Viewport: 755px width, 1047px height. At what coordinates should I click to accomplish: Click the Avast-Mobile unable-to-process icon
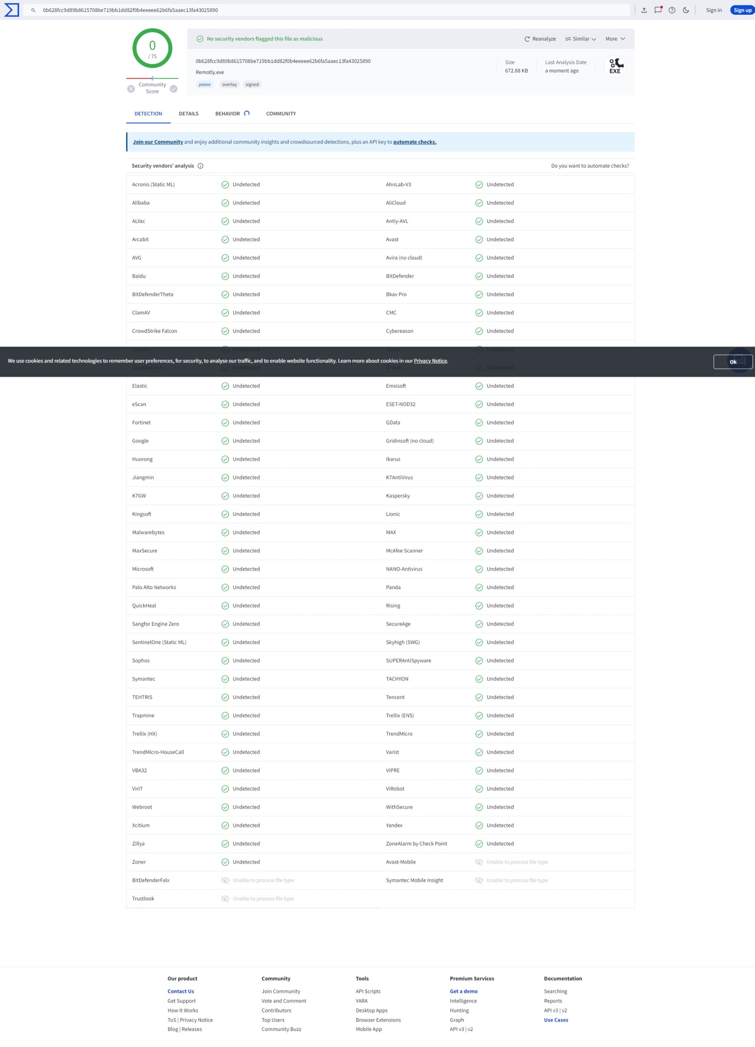point(479,862)
